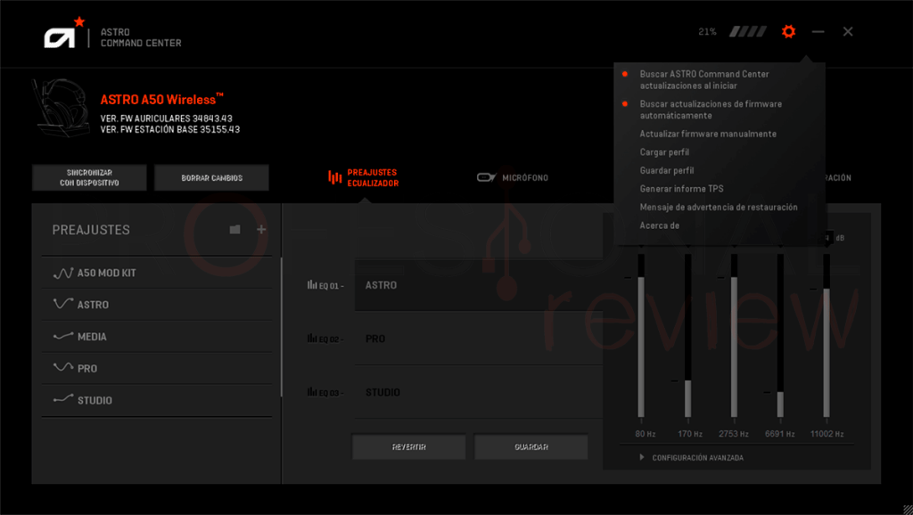Toggle Buscar ASTRO Command Center actualizaciones al iniciar

click(704, 79)
